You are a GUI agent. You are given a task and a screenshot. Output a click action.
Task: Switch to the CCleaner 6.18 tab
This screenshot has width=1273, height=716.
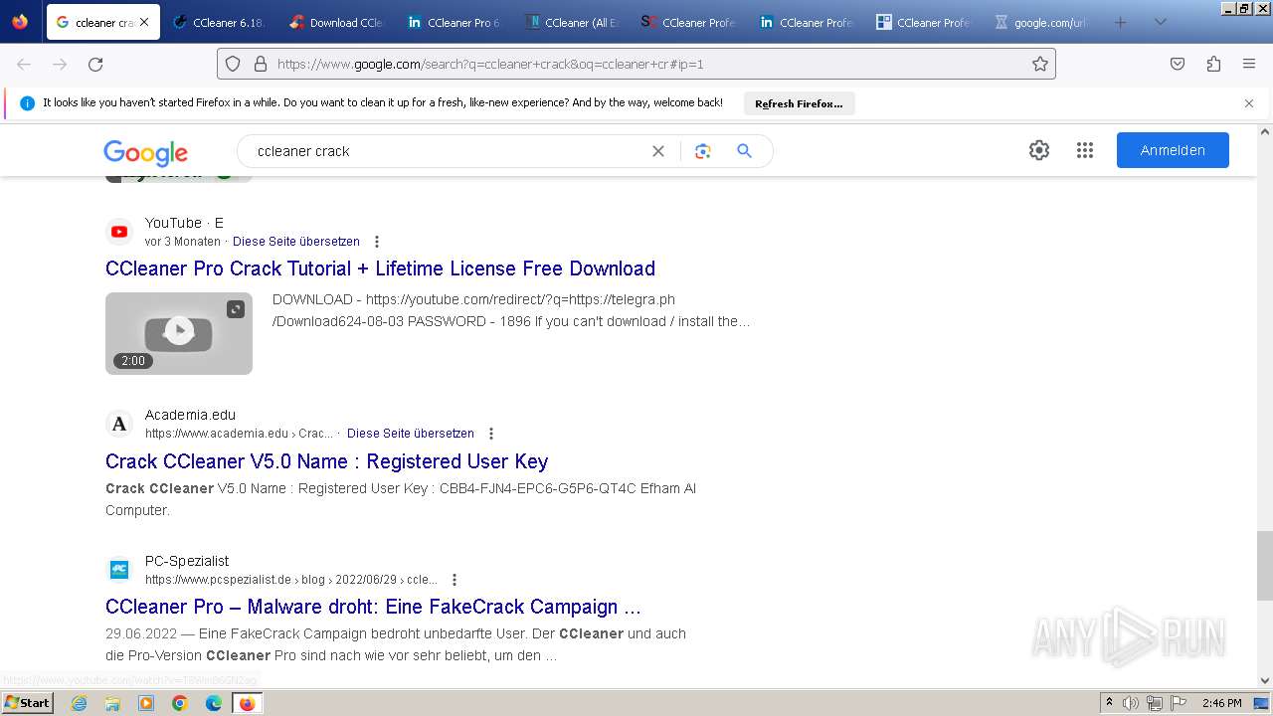[219, 22]
